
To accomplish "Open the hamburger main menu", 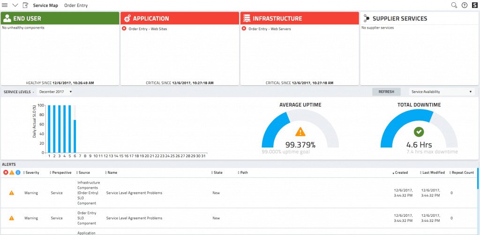I will point(5,5).
